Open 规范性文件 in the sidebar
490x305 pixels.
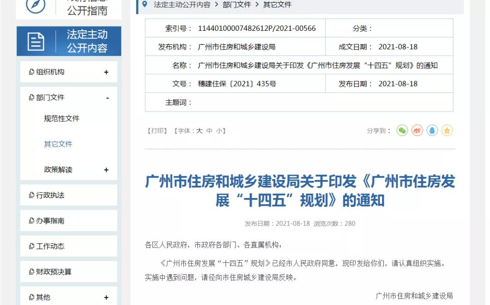click(x=61, y=119)
